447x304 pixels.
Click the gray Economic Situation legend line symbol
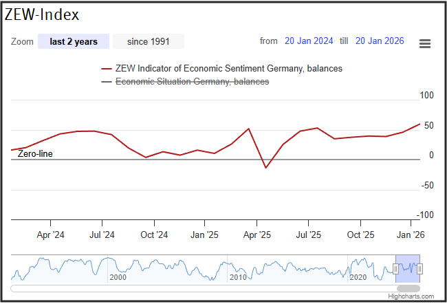coord(107,82)
